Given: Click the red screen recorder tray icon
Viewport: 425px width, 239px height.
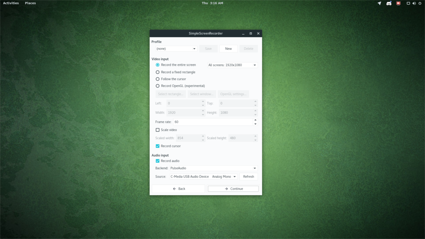Looking at the screenshot, I should click(398, 3).
